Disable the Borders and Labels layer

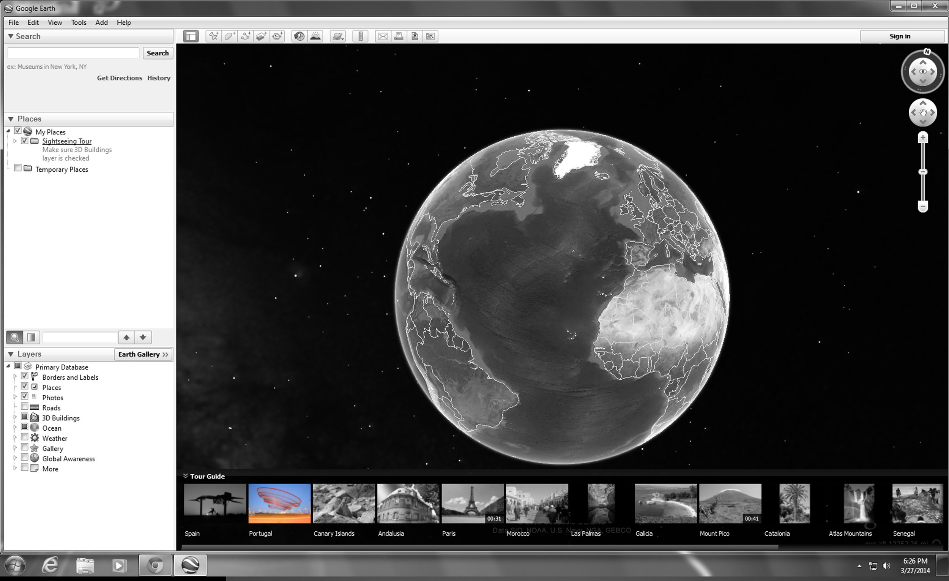click(x=25, y=376)
